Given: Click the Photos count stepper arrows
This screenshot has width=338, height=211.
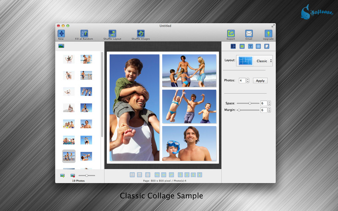Looking at the screenshot, I should pyautogui.click(x=248, y=81).
